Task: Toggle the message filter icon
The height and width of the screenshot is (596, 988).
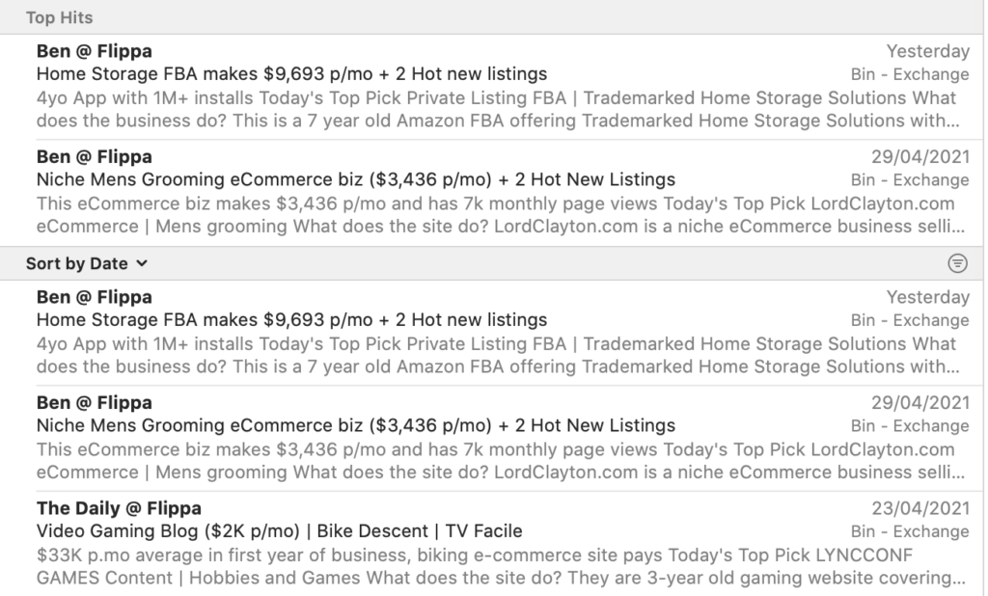Action: 957,263
